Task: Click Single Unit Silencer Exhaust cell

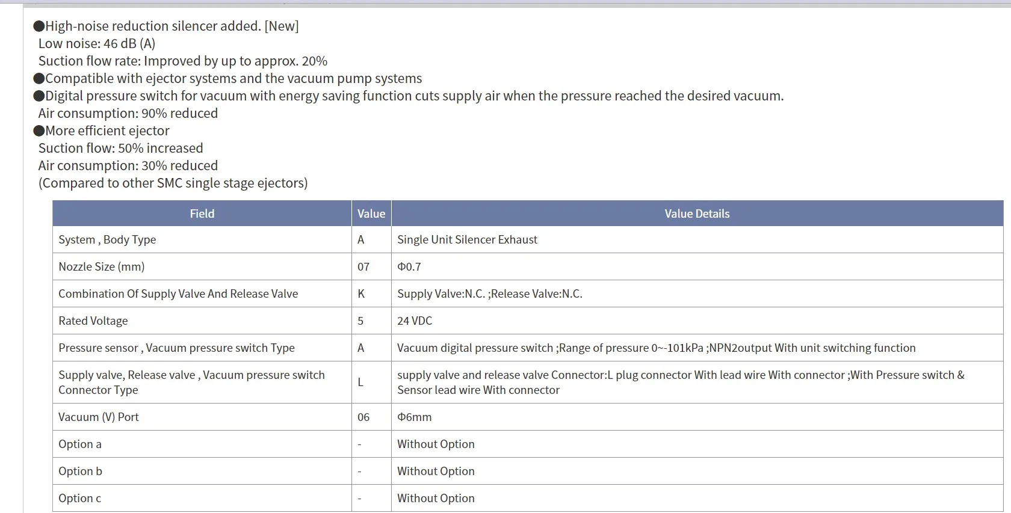Action: tap(697, 239)
